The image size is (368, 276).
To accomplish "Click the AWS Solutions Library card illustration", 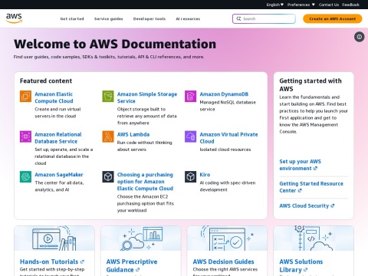I will point(314,238).
